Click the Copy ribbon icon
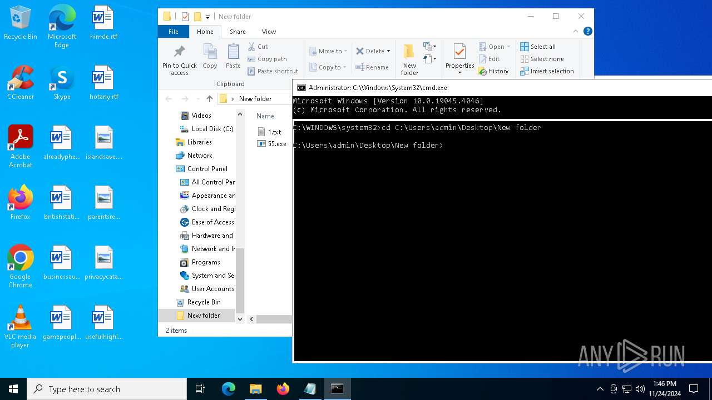 pyautogui.click(x=210, y=57)
